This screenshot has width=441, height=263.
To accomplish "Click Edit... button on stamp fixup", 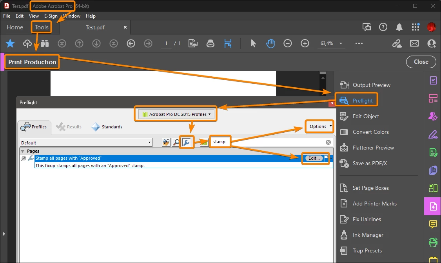I will (x=314, y=158).
